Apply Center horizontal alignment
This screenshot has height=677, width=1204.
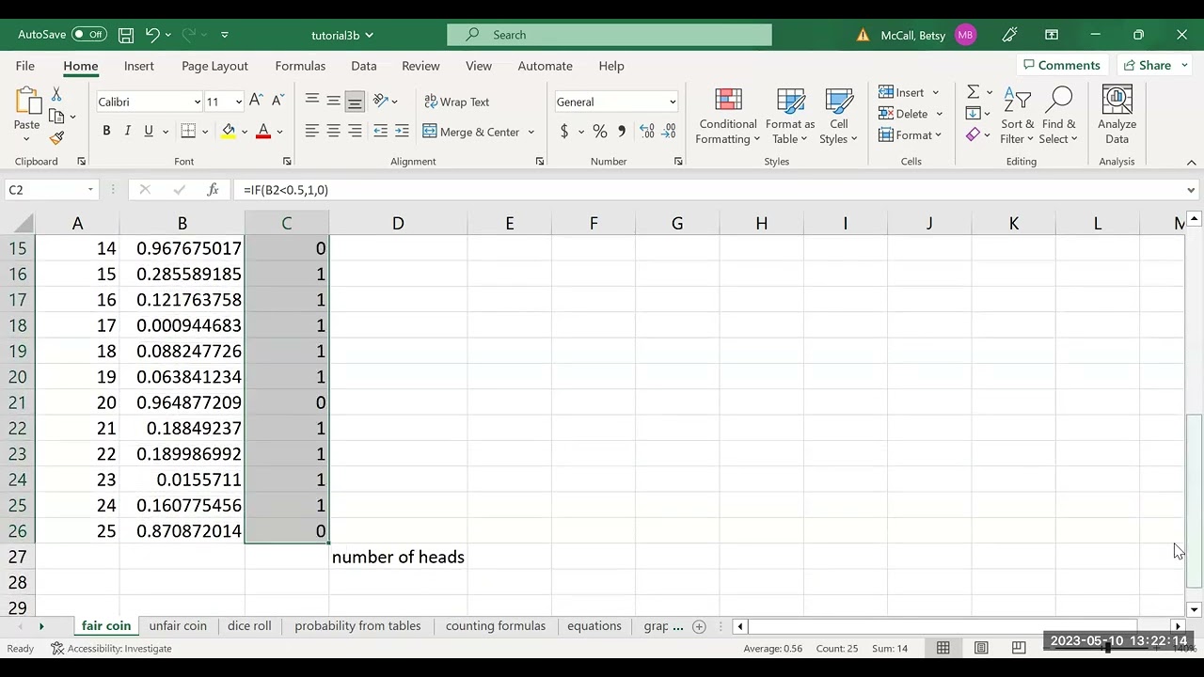333,132
